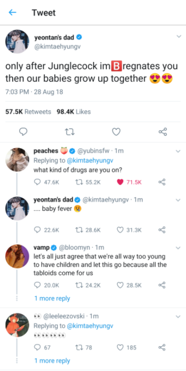Open @kimtaehyungv link in leeleezovski reply
Screen dimensions: 186x371
click(90, 326)
